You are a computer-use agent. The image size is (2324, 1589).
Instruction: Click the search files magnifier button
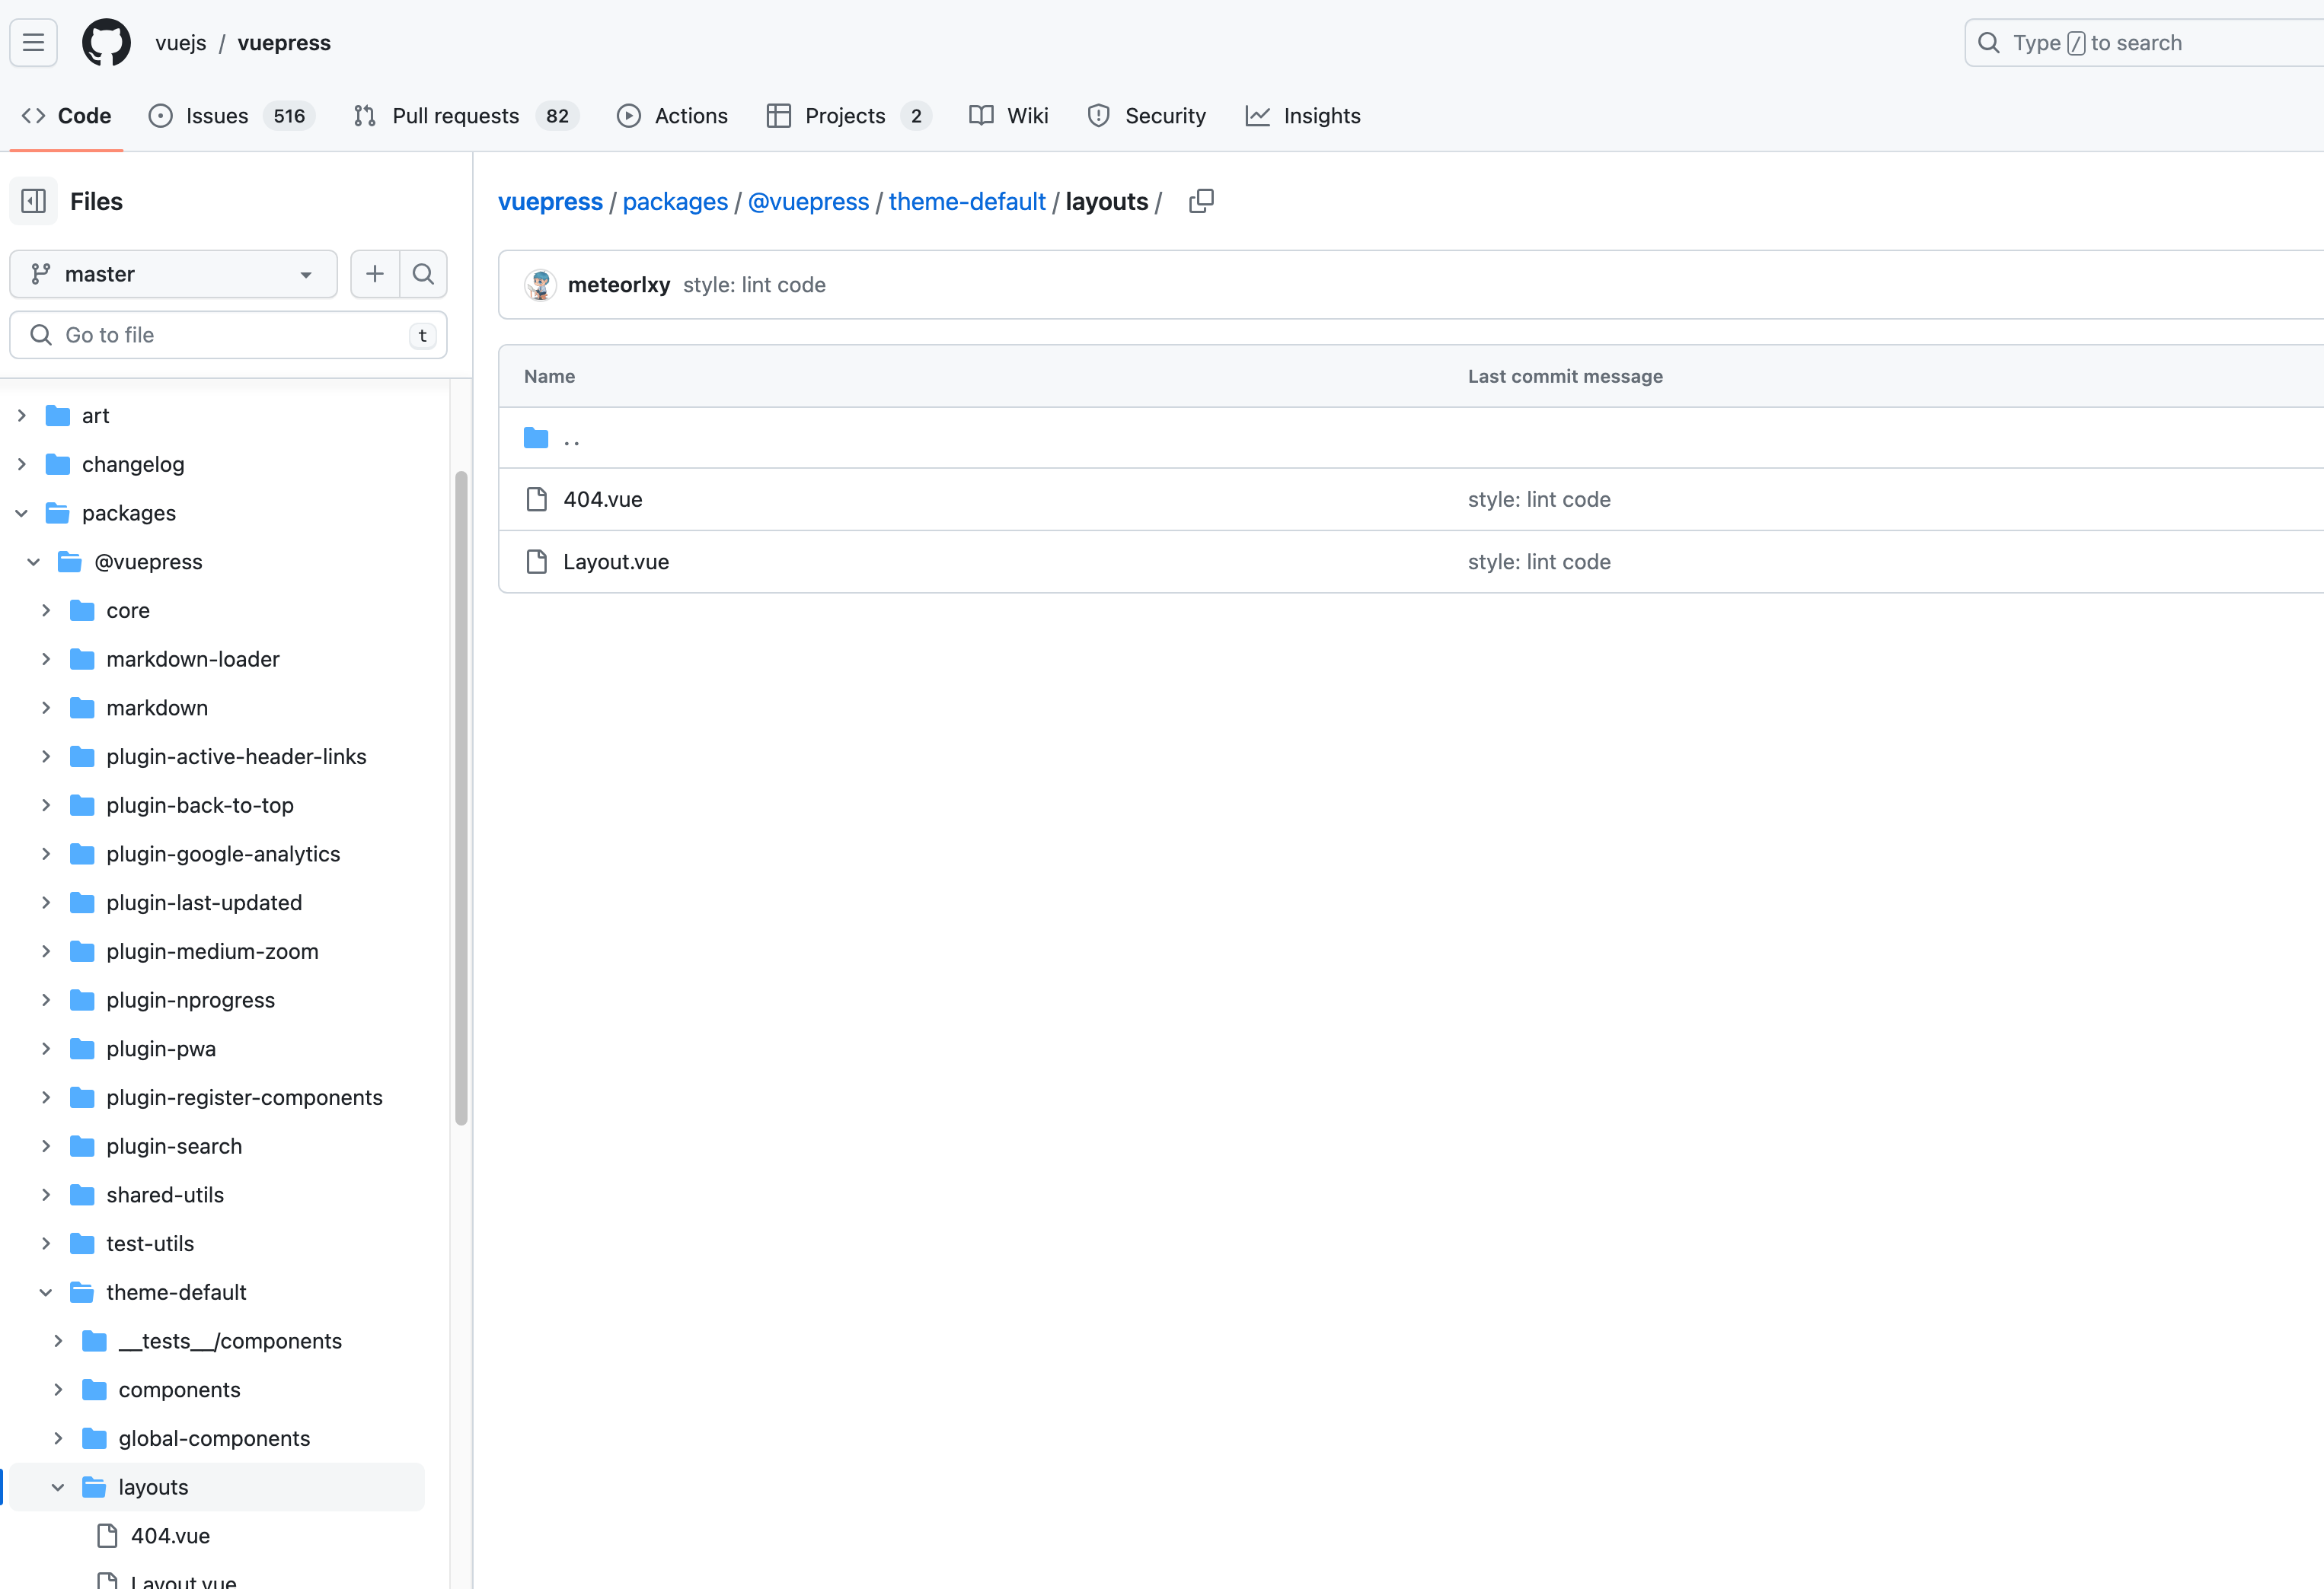coord(423,274)
